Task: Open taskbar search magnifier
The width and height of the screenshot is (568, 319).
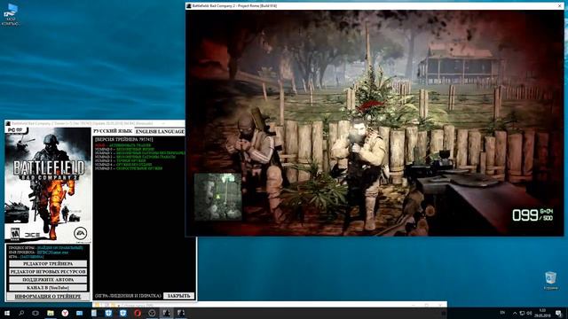Action: coord(21,313)
